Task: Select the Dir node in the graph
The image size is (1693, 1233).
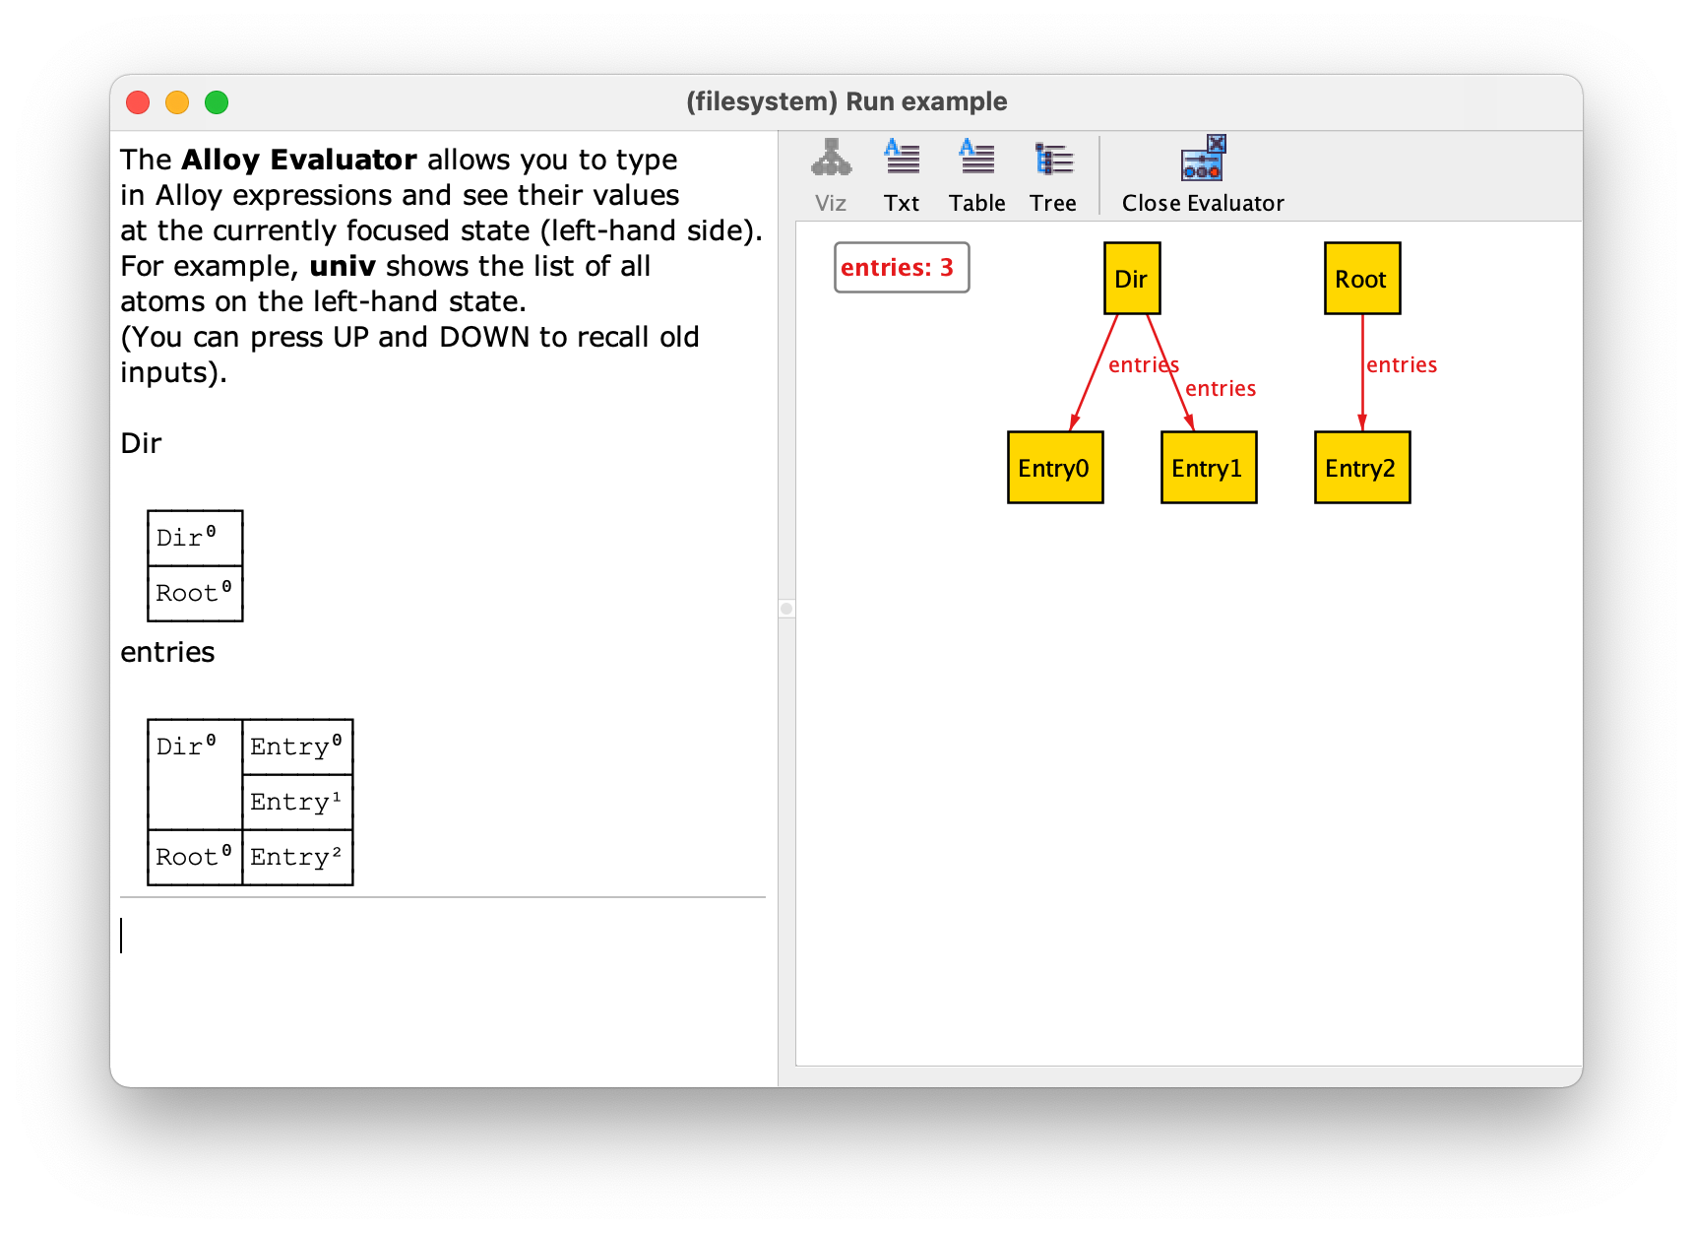Action: coord(1132,279)
